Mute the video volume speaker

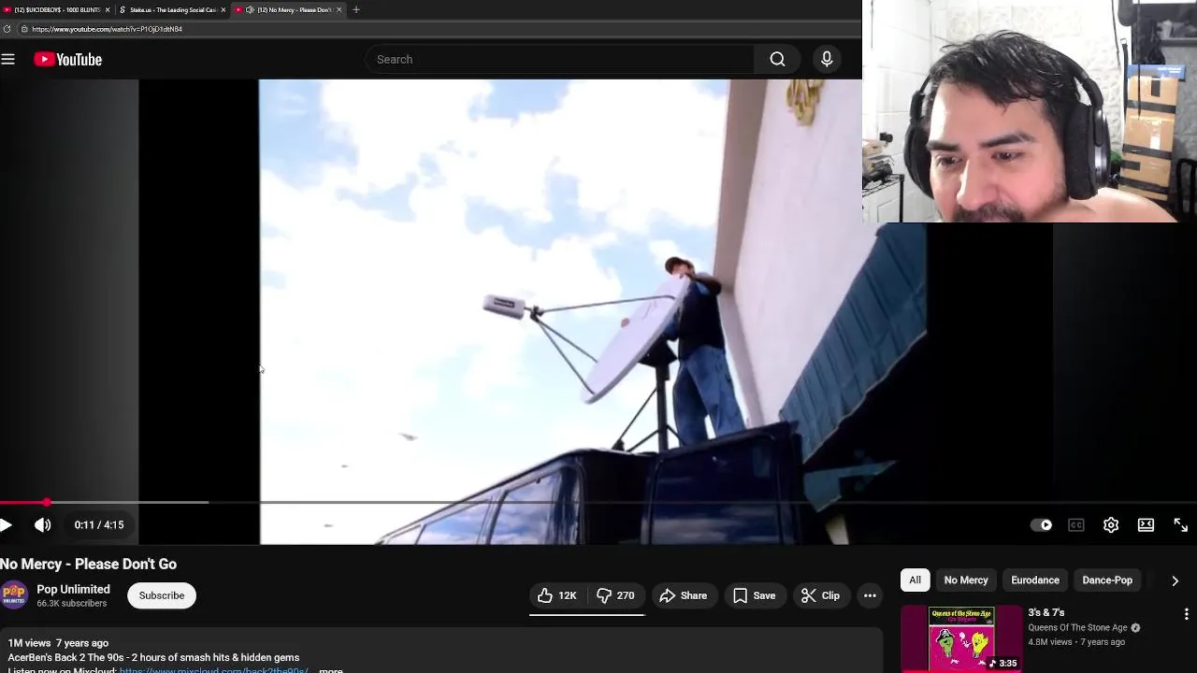point(43,525)
